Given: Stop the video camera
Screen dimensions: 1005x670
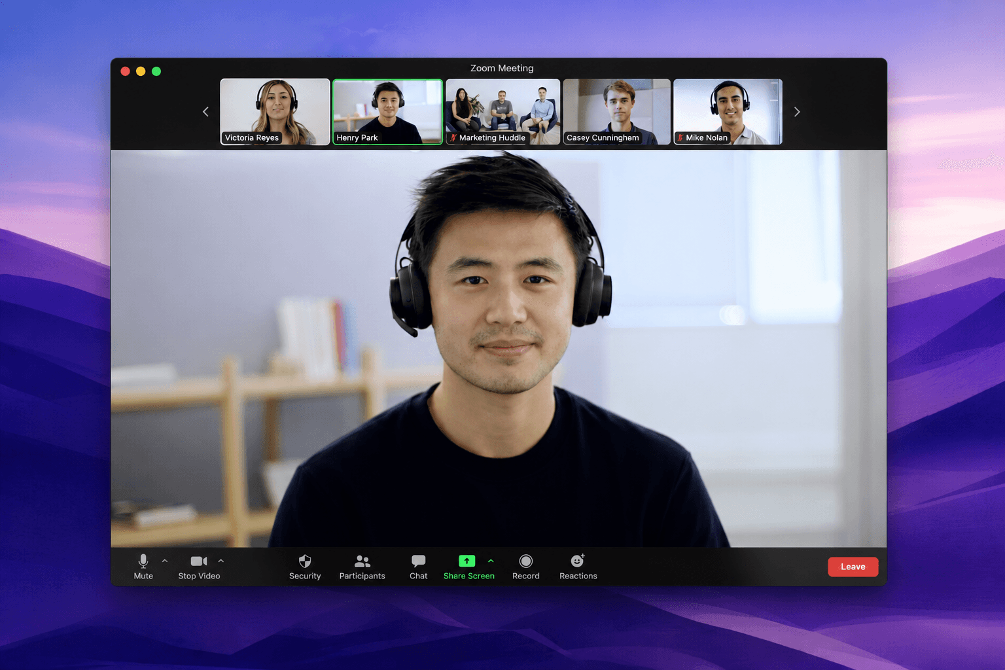Looking at the screenshot, I should click(199, 567).
